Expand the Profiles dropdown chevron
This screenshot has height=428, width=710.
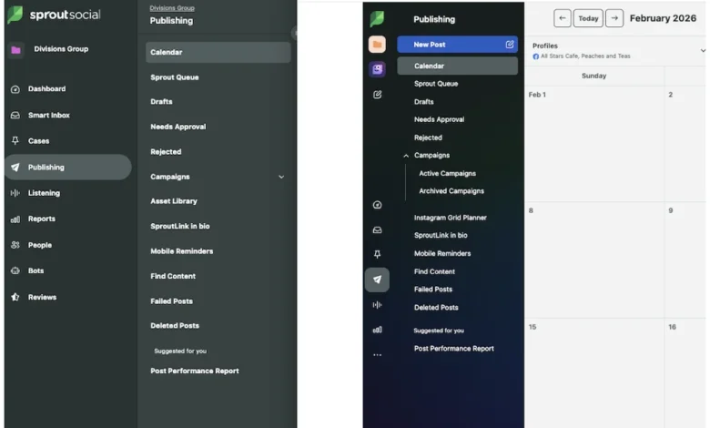click(703, 51)
